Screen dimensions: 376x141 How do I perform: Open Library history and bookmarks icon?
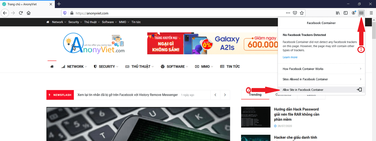(338, 13)
